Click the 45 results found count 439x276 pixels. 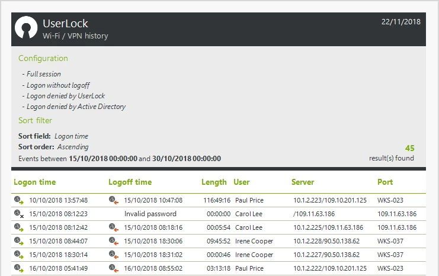tap(409, 149)
